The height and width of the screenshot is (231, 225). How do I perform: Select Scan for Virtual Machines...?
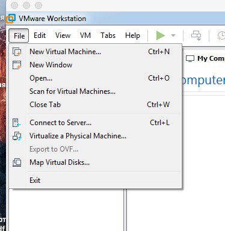pyautogui.click(x=96, y=91)
